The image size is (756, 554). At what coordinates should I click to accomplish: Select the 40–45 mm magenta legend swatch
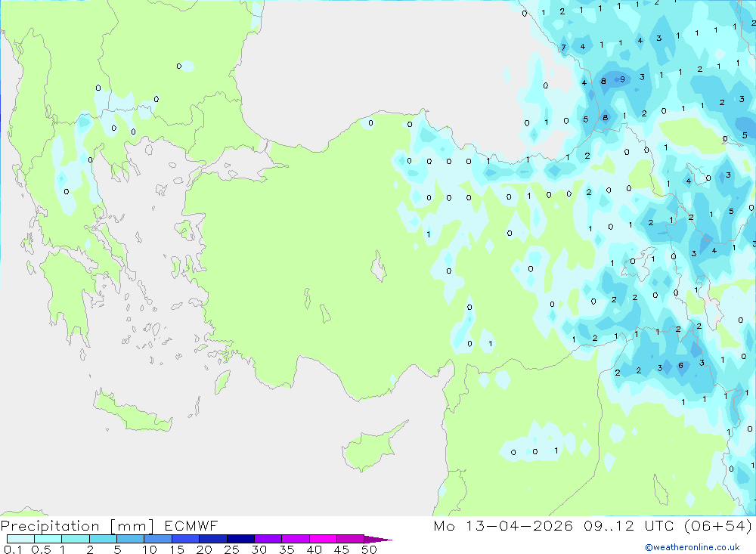pyautogui.click(x=323, y=539)
